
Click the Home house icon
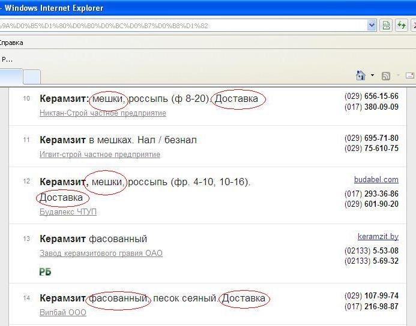tap(361, 76)
